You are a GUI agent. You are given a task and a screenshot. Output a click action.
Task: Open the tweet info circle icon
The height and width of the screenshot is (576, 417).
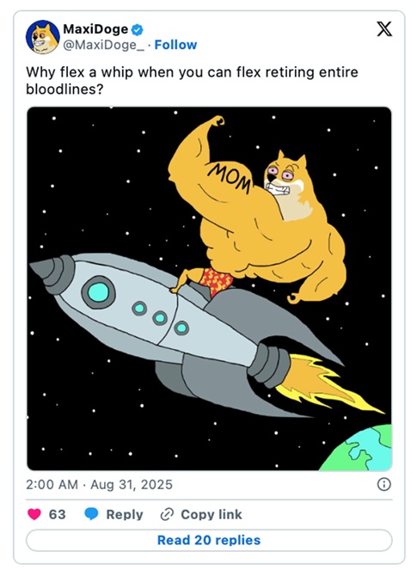pyautogui.click(x=384, y=484)
